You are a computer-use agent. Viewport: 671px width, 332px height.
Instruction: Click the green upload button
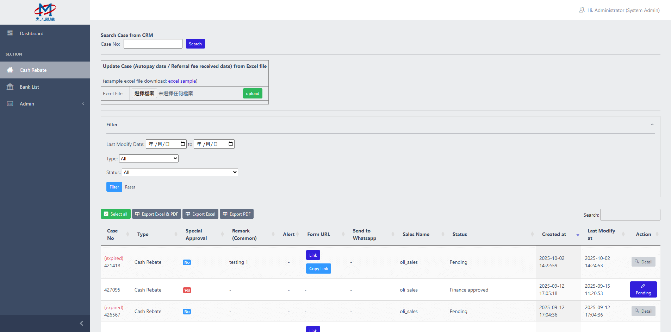click(252, 94)
